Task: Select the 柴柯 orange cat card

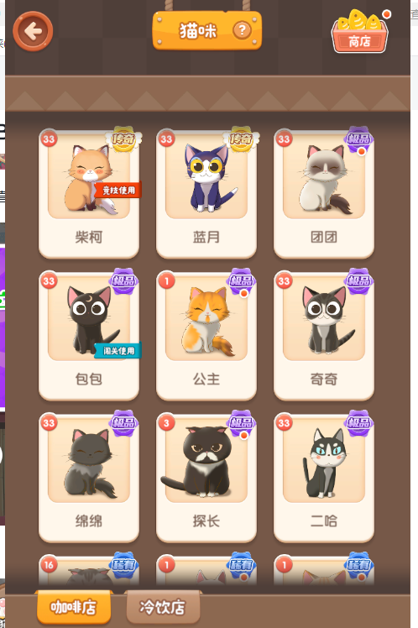Action: coord(89,194)
